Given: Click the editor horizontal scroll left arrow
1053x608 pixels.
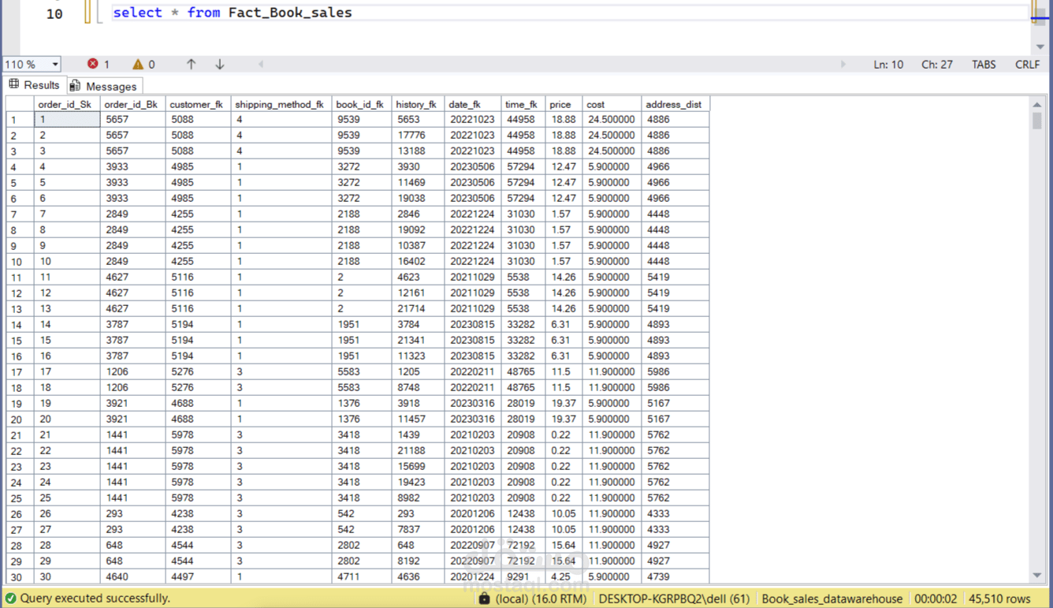Looking at the screenshot, I should click(261, 64).
